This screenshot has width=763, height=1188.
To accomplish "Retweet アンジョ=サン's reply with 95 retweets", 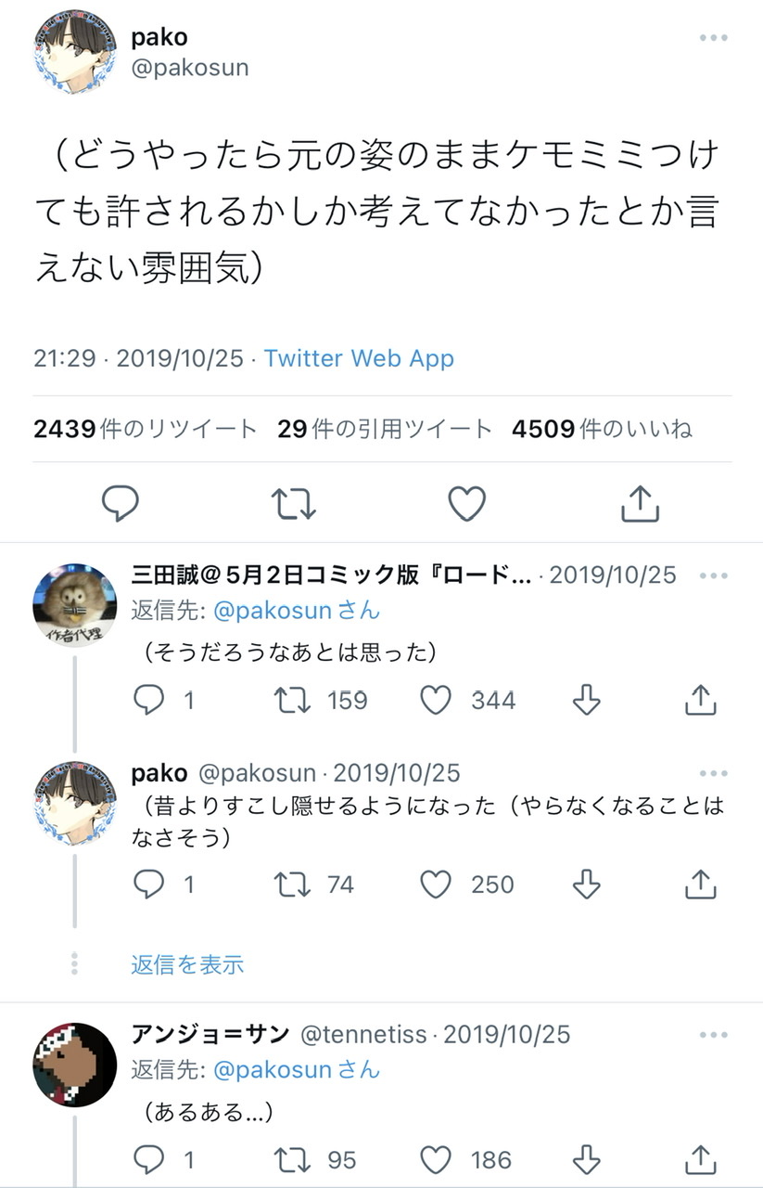I will pos(292,1158).
